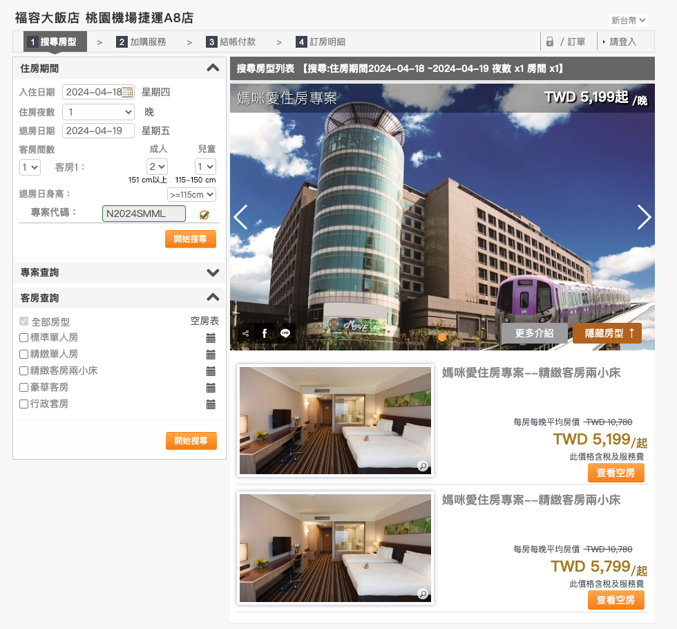
Task: Click the 專案代碼 promo code input field
Action: (144, 214)
